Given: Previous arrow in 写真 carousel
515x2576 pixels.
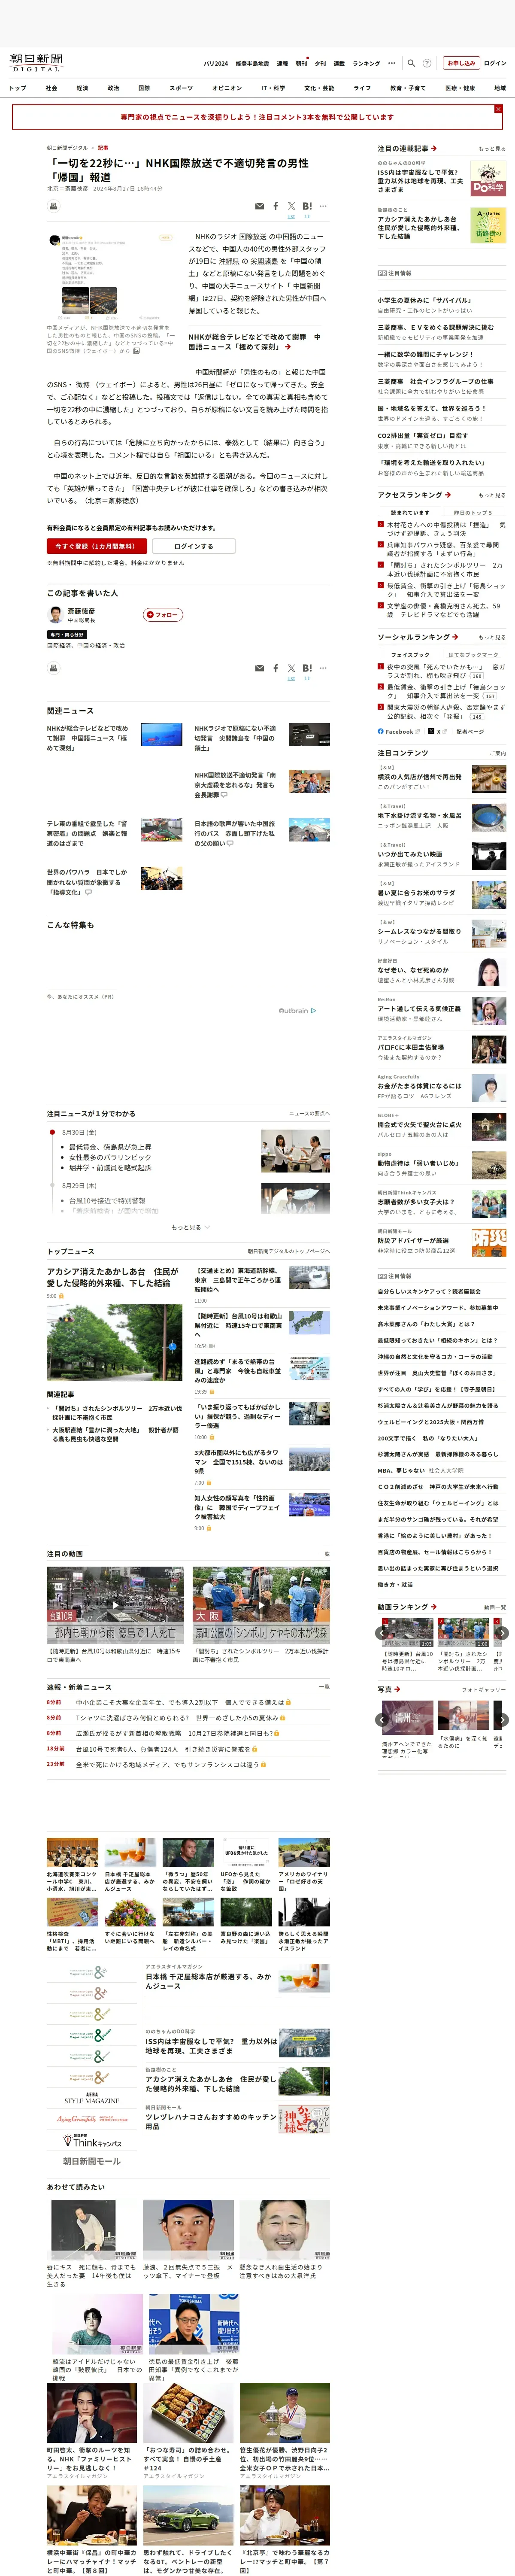Looking at the screenshot, I should [x=381, y=1720].
